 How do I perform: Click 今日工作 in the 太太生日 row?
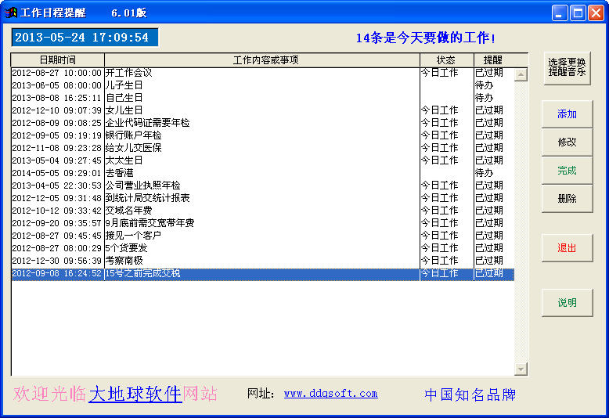[440, 160]
